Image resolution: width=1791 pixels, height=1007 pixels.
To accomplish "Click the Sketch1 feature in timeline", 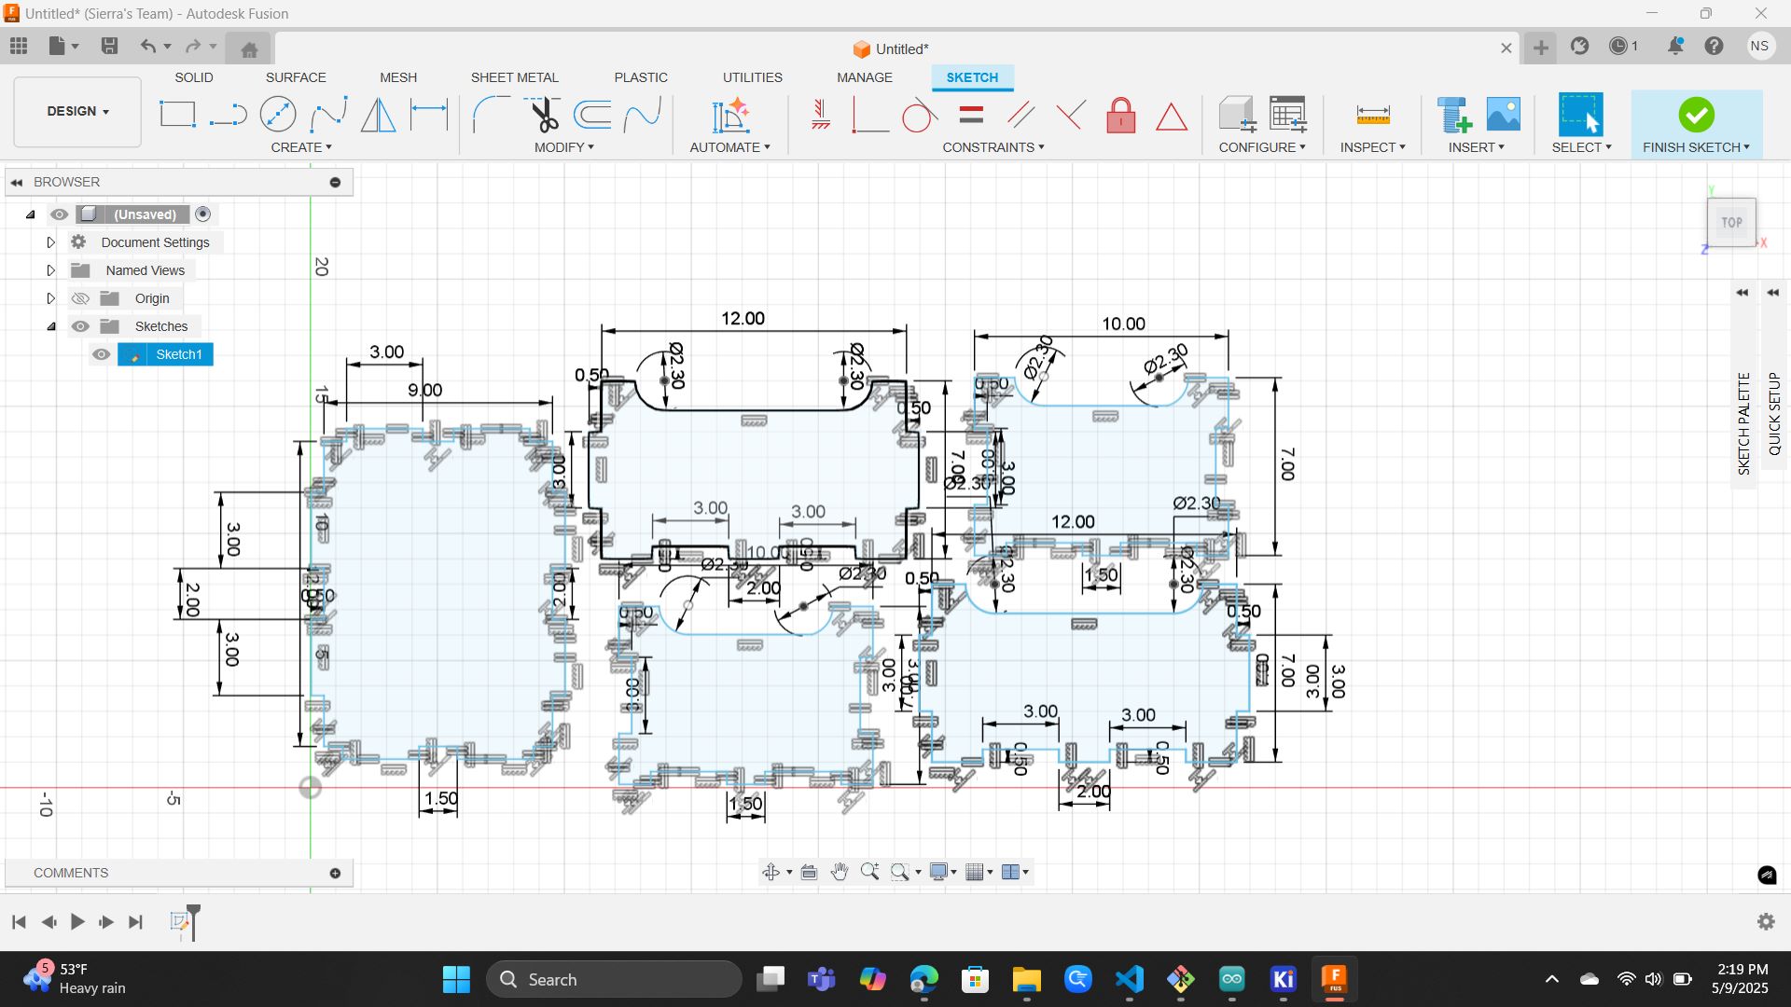I will [x=180, y=921].
